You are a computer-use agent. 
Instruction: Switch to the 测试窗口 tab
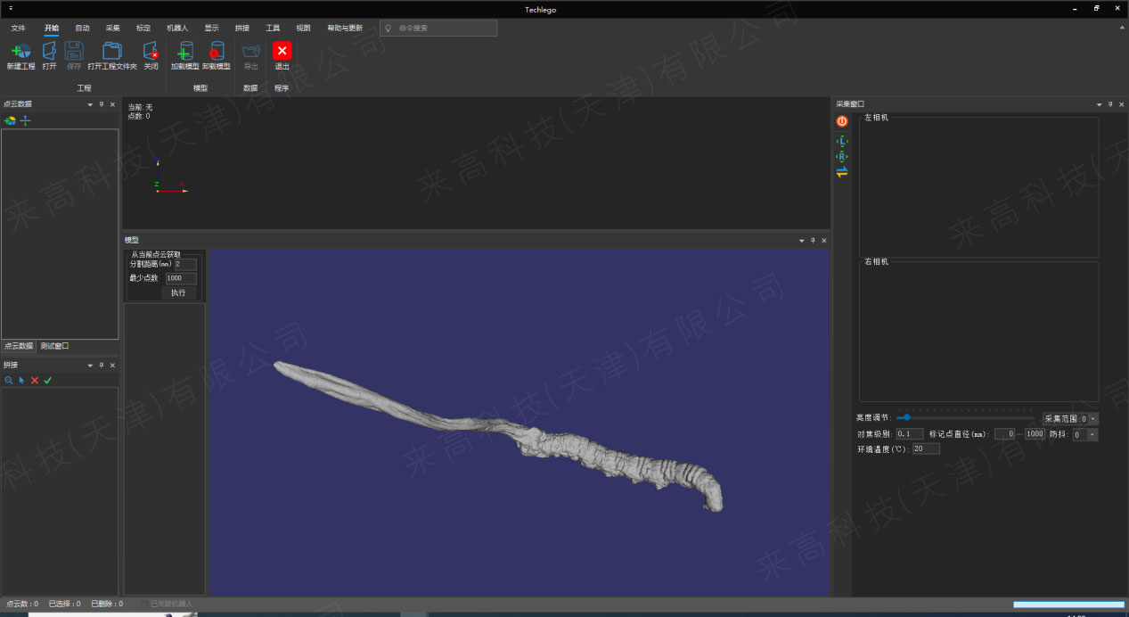point(54,346)
